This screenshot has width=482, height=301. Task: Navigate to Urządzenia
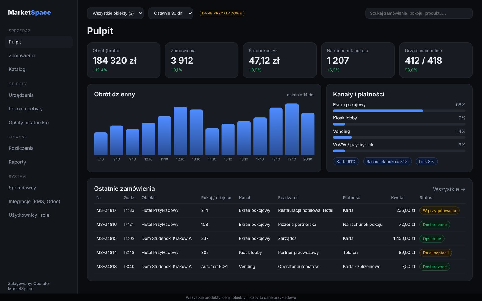coord(39,95)
